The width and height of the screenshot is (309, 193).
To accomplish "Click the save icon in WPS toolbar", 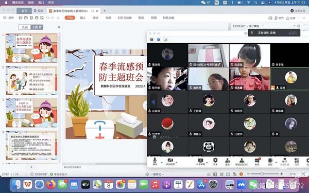I will 26,17.
